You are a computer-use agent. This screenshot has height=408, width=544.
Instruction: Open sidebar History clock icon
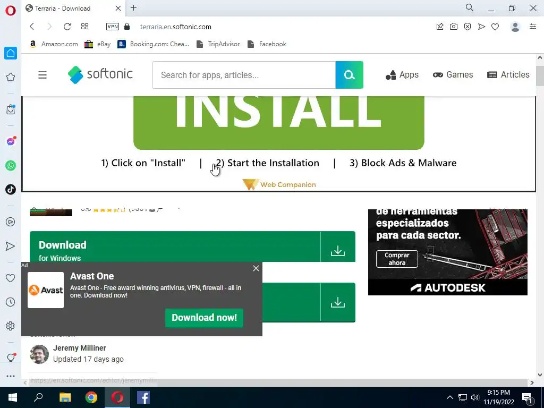pos(11,302)
